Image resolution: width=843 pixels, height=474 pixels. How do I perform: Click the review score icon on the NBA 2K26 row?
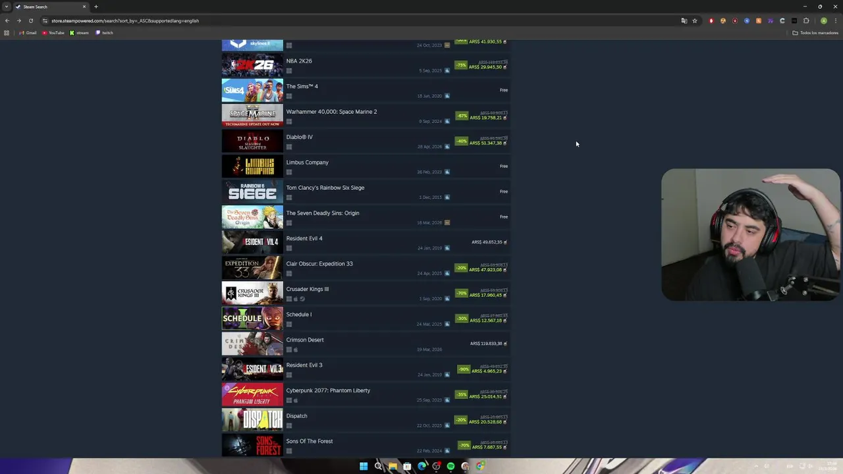pos(447,70)
